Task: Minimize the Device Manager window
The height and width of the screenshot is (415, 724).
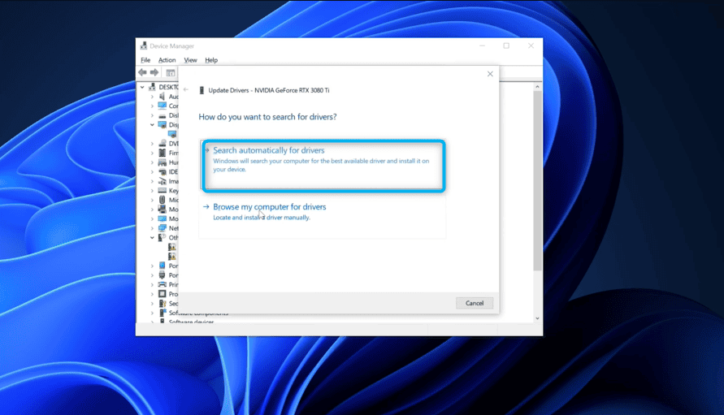Action: [x=482, y=45]
